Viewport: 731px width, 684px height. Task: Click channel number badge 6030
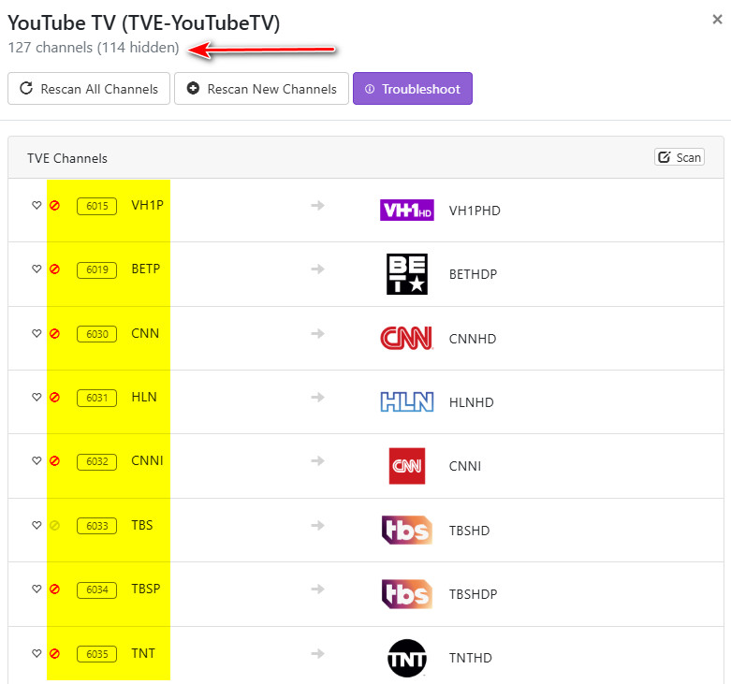[x=97, y=334]
